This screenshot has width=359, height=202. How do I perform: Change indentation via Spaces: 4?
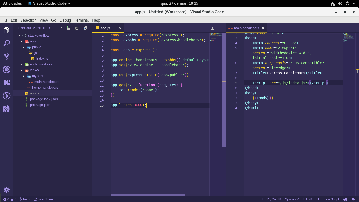pyautogui.click(x=292, y=199)
